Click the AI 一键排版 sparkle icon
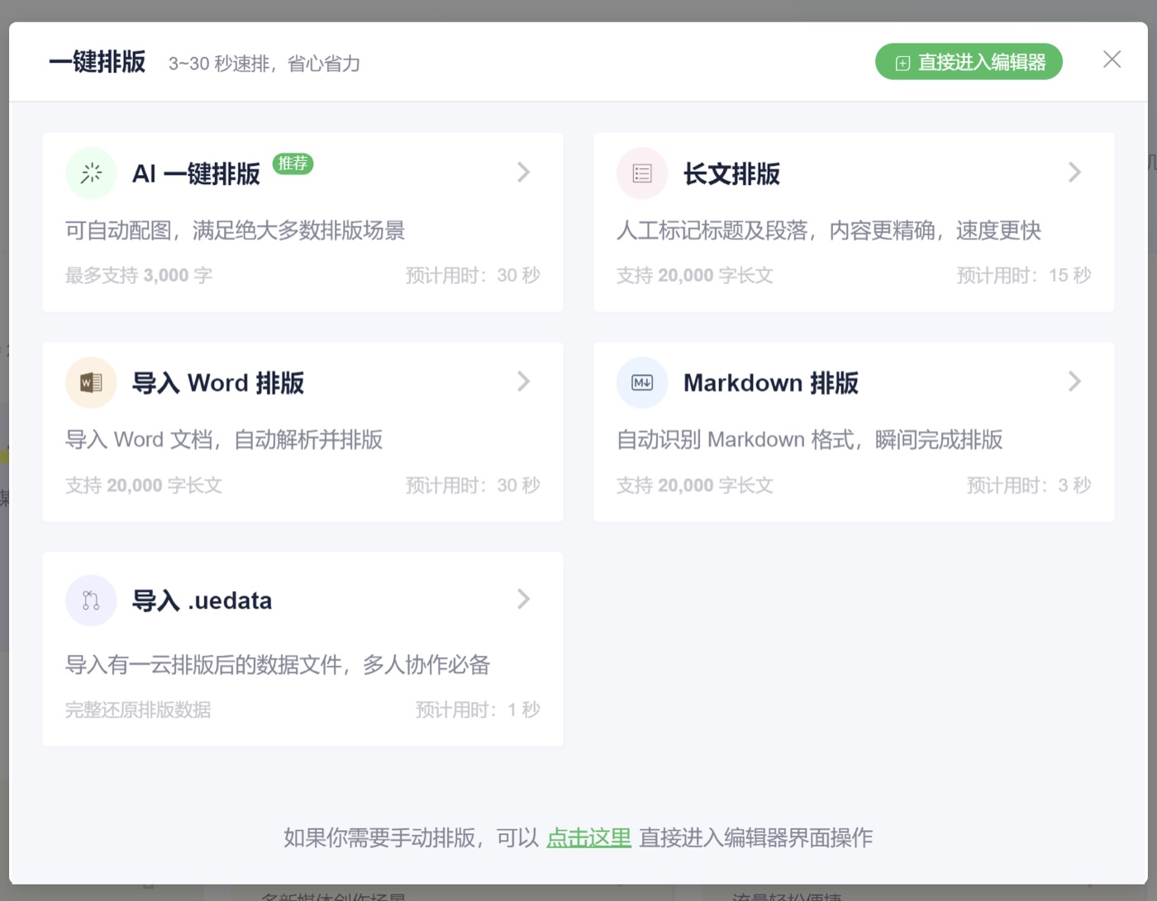Image resolution: width=1157 pixels, height=901 pixels. [x=91, y=173]
